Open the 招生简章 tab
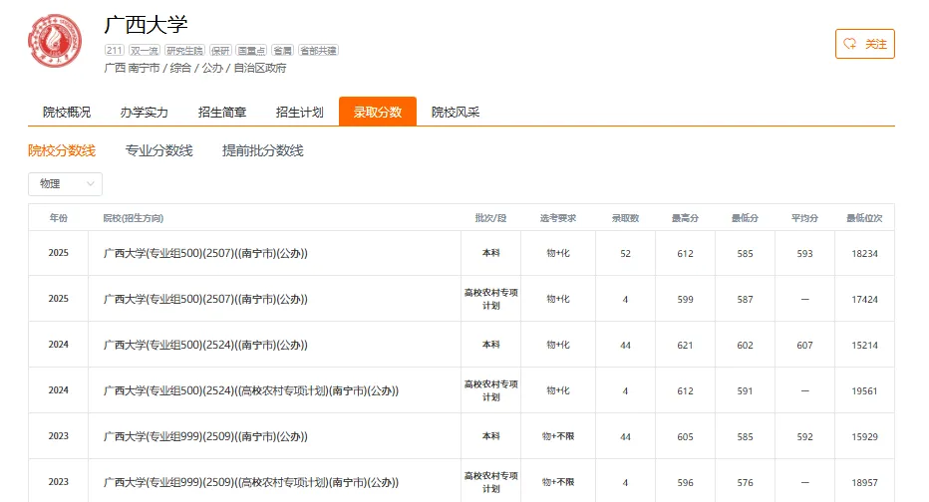Image resolution: width=929 pixels, height=502 pixels. (x=221, y=112)
